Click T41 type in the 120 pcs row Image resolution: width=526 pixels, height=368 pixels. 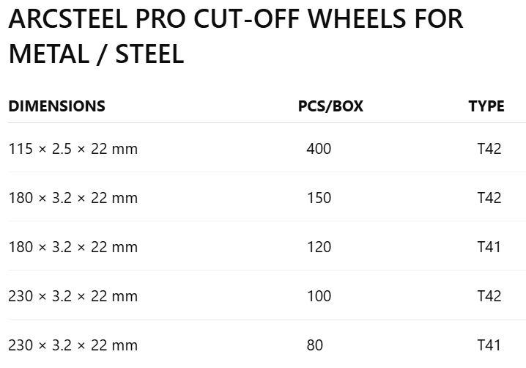[x=489, y=247]
